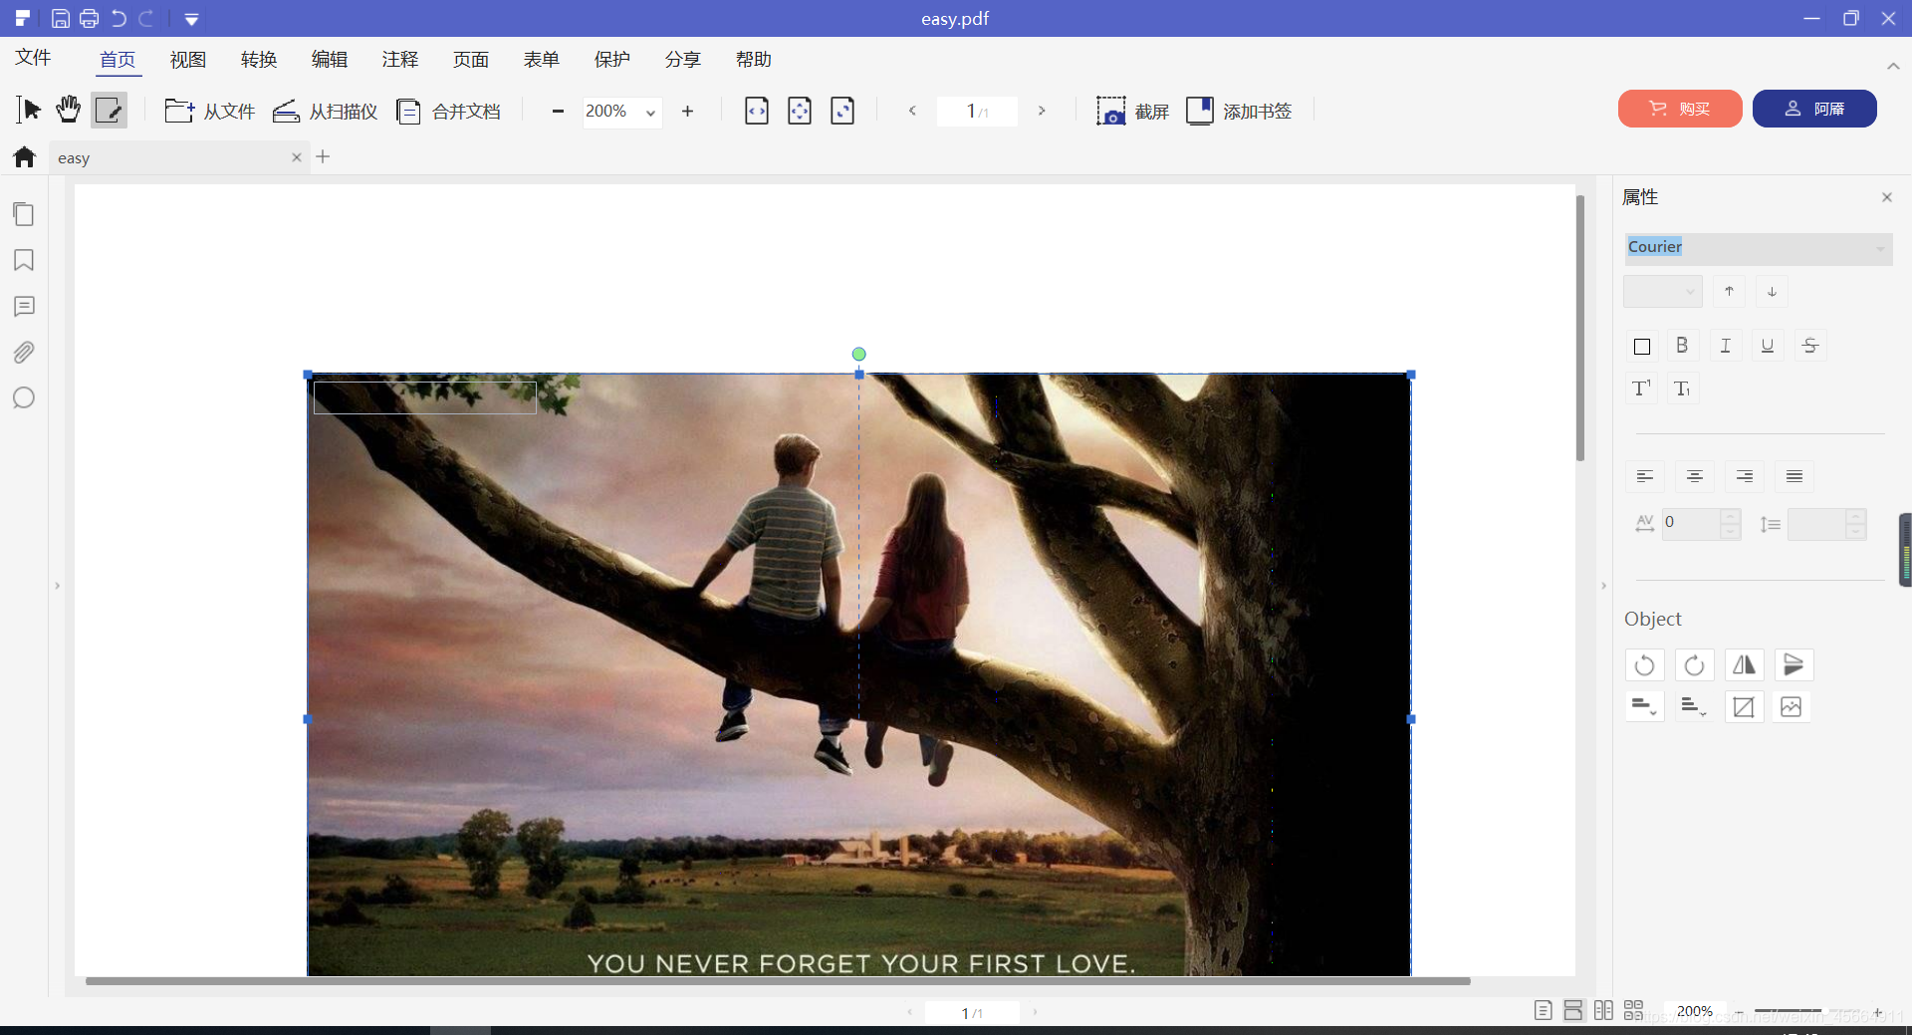Viewport: 1912px width, 1035px height.
Task: Click Merge documents (合并文档)
Action: (448, 111)
